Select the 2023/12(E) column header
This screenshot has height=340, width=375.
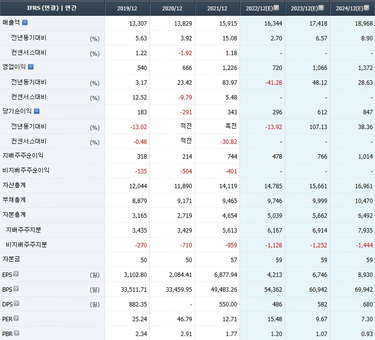[307, 8]
